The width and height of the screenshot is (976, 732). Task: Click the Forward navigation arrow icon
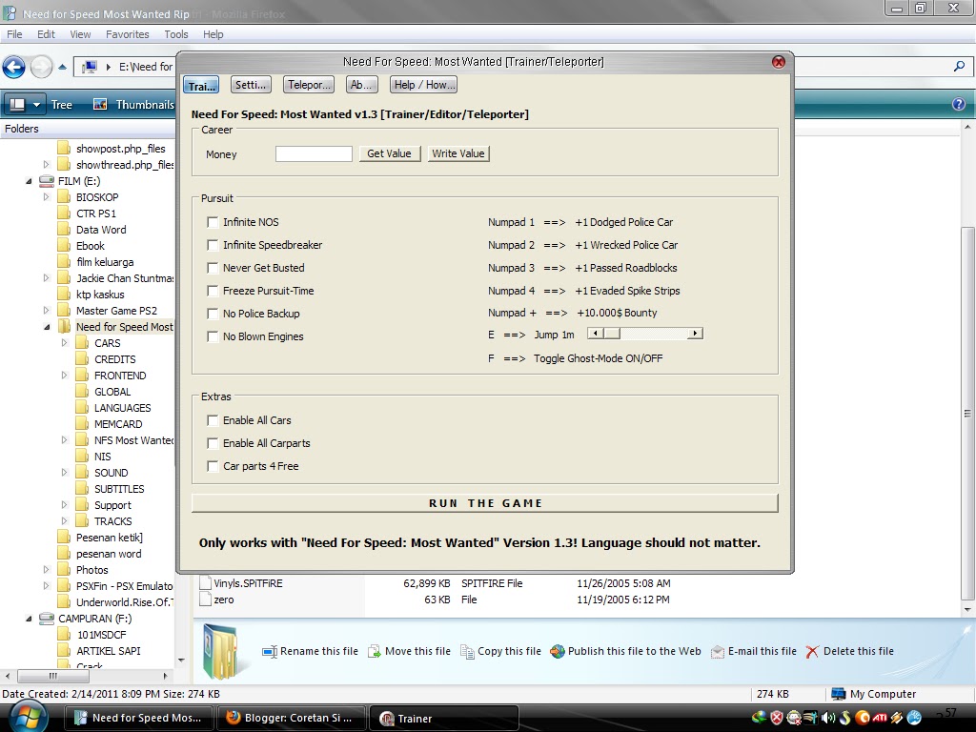41,67
